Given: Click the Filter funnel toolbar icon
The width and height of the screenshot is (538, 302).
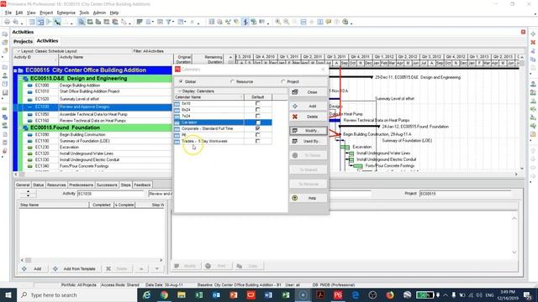Looking at the screenshot, I should pos(168,22).
